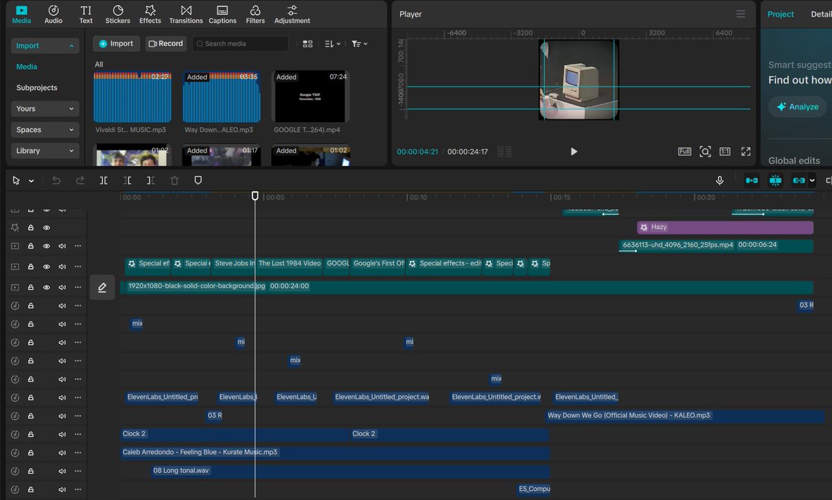Open the Filters panel
The height and width of the screenshot is (500, 832).
tap(255, 14)
